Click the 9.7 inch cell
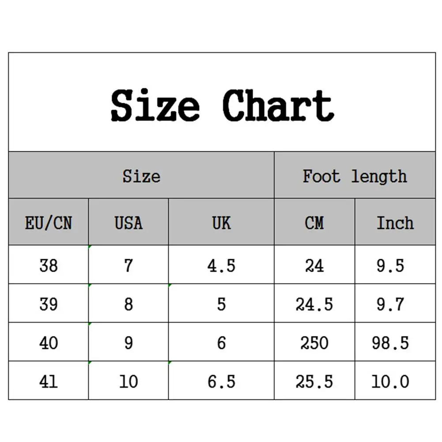The width and height of the screenshot is (442, 442). coord(390,304)
